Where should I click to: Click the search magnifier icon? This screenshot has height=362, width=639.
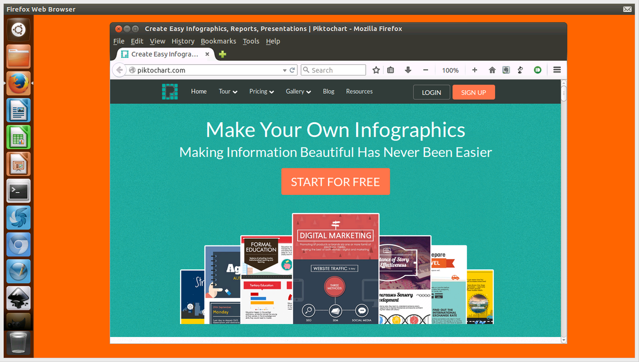pyautogui.click(x=306, y=70)
